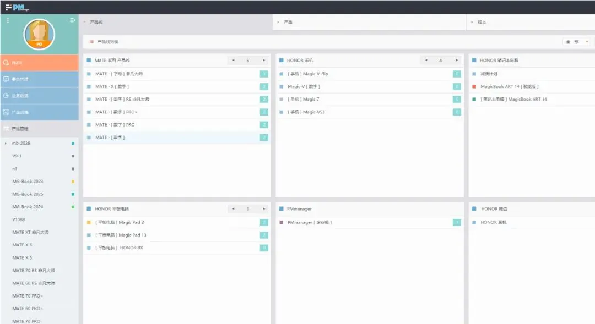Go to next page in HONOR 手机 panel
This screenshot has width=595, height=324.
(x=457, y=61)
